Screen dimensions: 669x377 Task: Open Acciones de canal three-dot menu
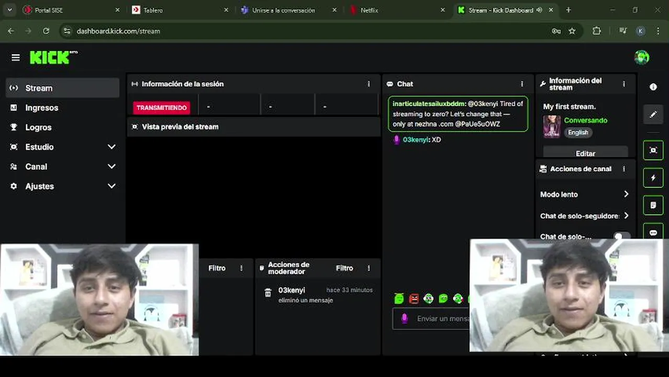[x=623, y=169]
